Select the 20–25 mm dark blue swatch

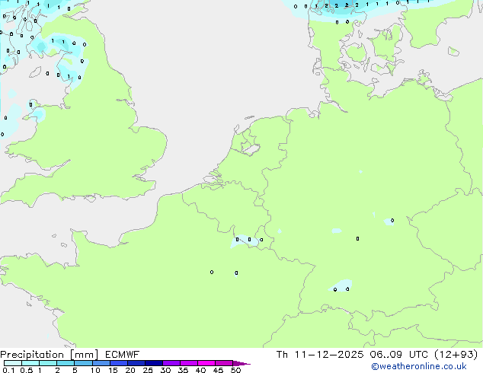coord(136,363)
